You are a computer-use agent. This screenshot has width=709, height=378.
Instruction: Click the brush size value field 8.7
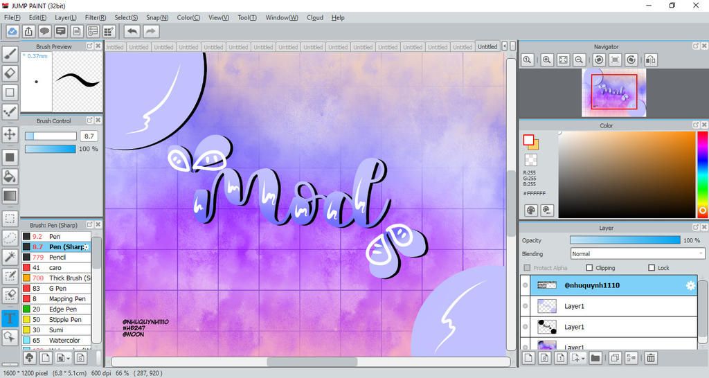tap(89, 136)
